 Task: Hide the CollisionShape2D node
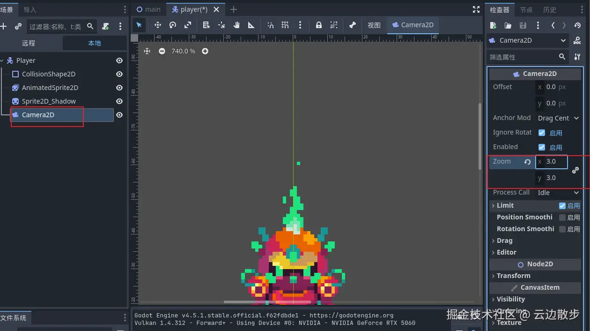[x=119, y=74]
